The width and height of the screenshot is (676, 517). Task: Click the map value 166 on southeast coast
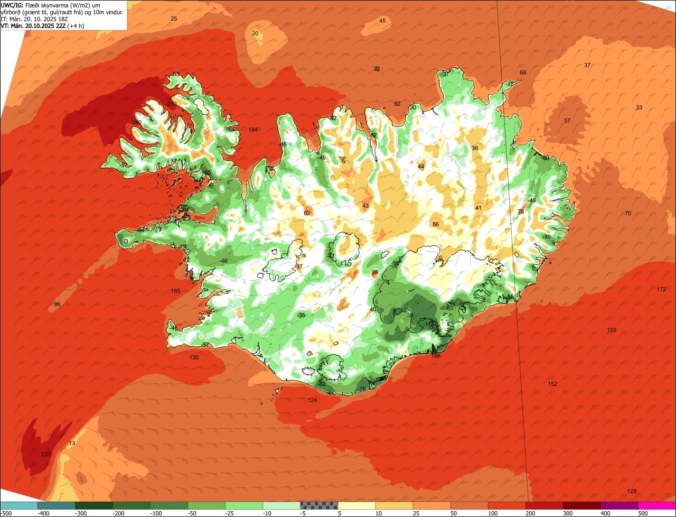click(436, 356)
